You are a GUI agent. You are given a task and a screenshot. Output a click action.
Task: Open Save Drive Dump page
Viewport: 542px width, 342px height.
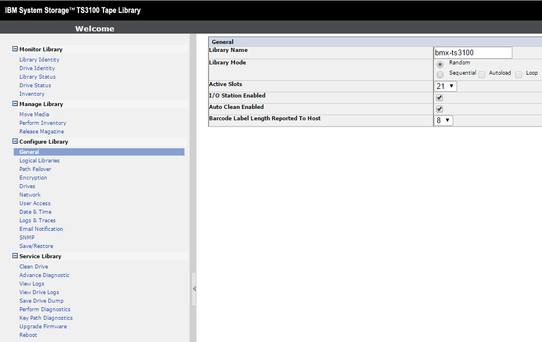tap(42, 301)
